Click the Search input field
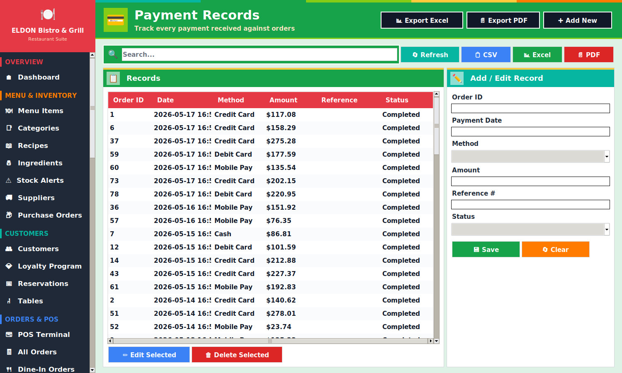 click(260, 54)
